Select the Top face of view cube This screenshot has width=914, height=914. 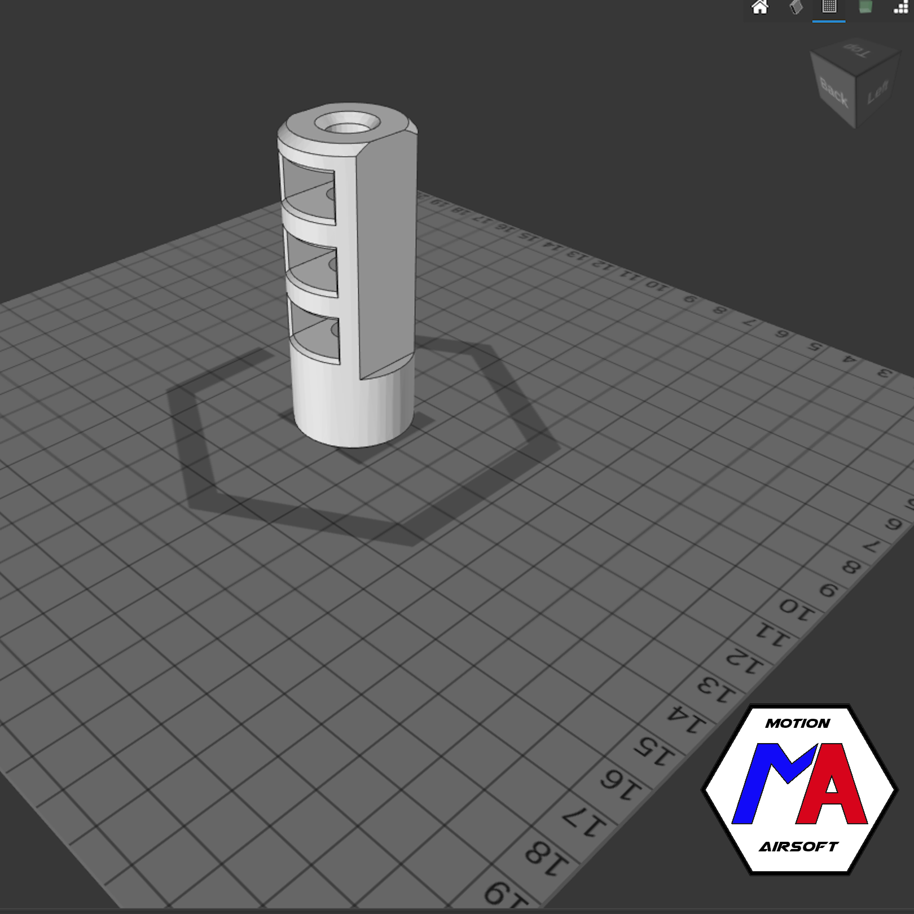(856, 55)
